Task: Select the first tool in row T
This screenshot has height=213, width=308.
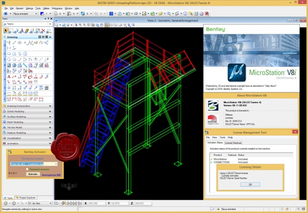Action: 9,71
